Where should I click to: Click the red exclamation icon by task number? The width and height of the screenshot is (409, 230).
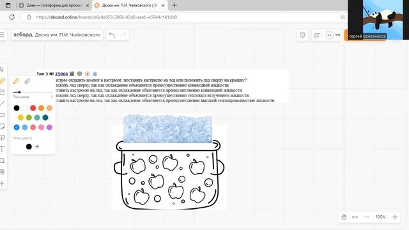point(88,74)
